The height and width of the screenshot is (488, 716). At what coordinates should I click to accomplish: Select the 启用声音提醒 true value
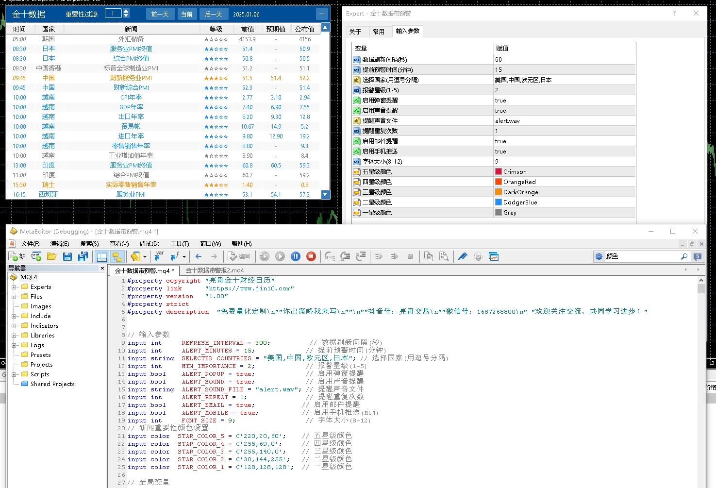tap(500, 111)
